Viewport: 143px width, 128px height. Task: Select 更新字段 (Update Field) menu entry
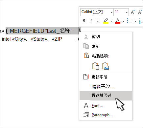pyautogui.click(x=106, y=77)
